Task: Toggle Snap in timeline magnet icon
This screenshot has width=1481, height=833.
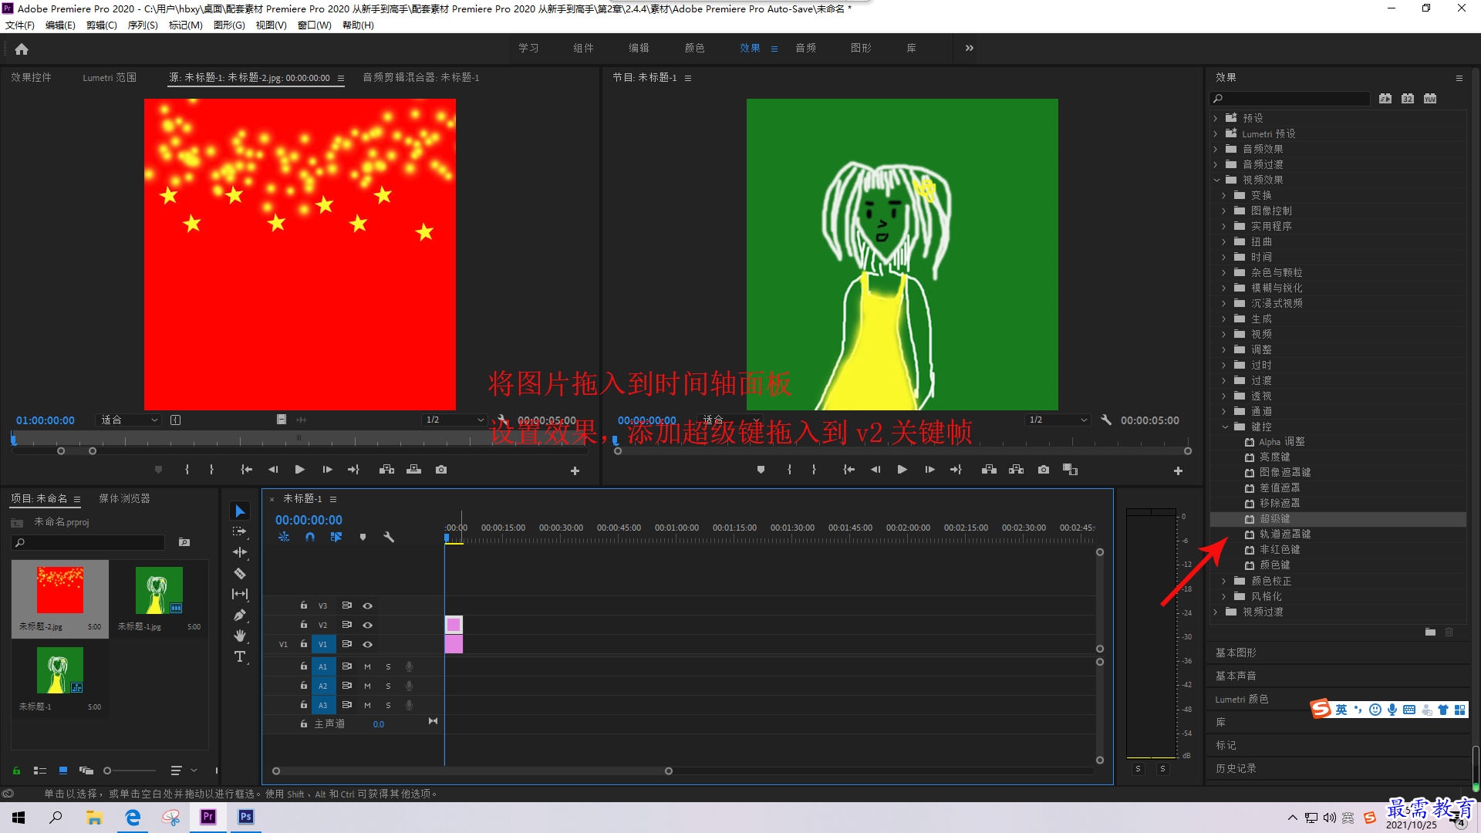Action: pos(310,537)
